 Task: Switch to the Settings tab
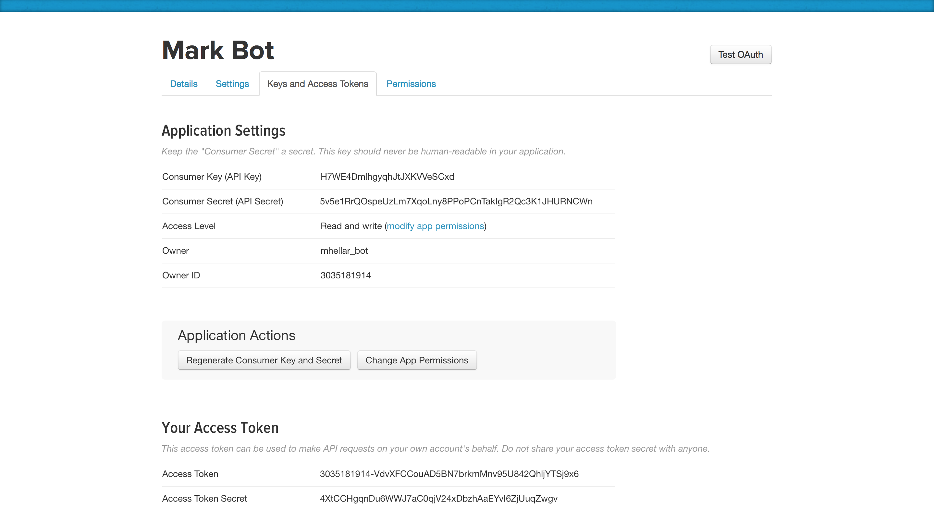[232, 84]
